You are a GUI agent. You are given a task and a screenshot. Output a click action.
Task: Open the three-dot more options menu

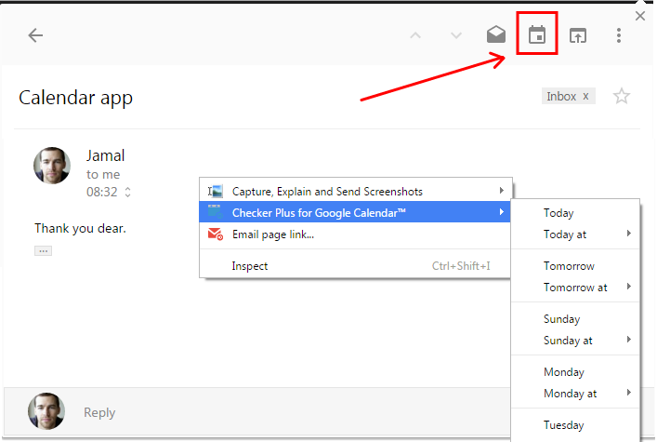(x=619, y=35)
